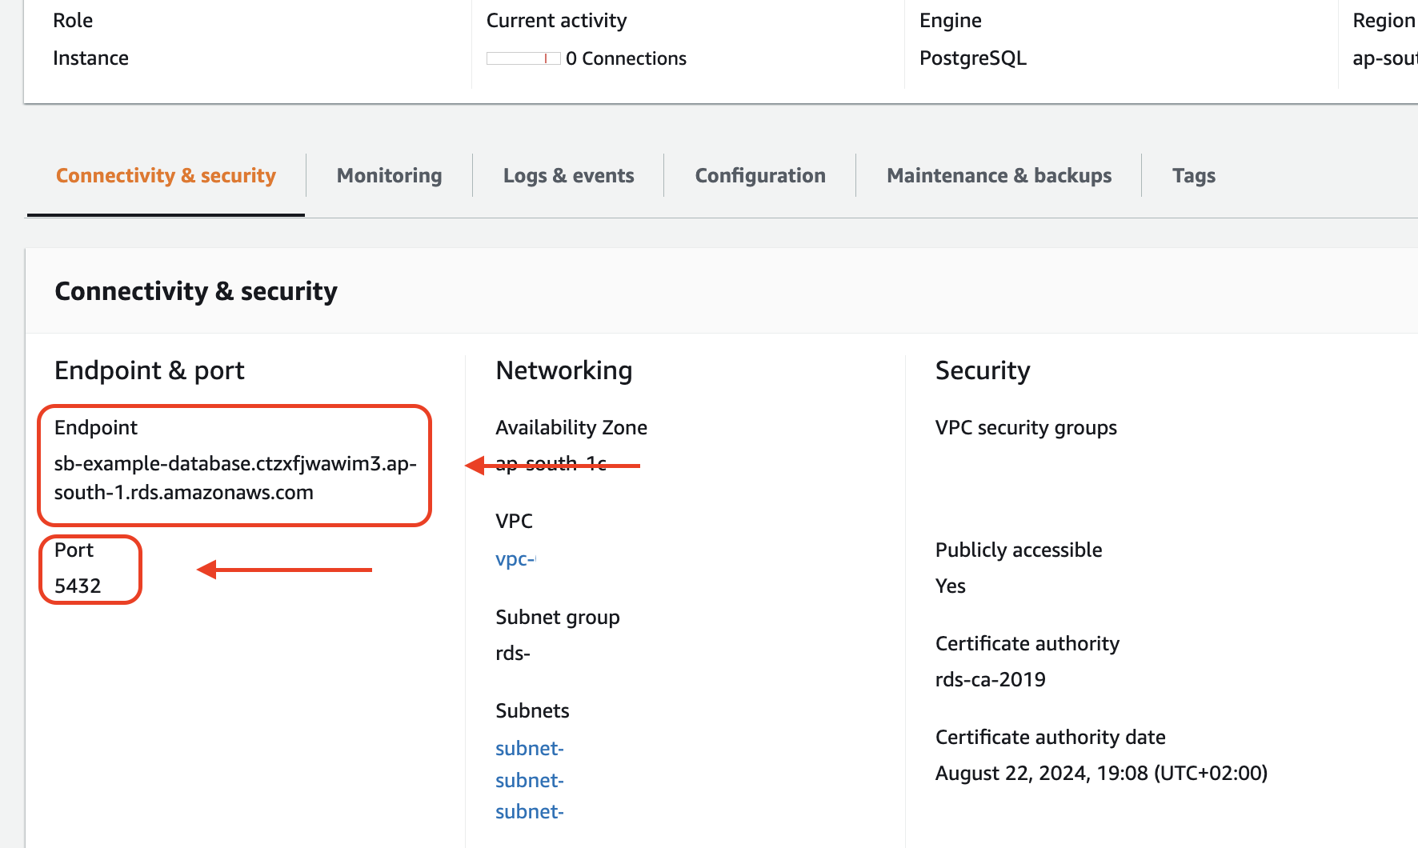Click the Connectivity & security tab

166,175
